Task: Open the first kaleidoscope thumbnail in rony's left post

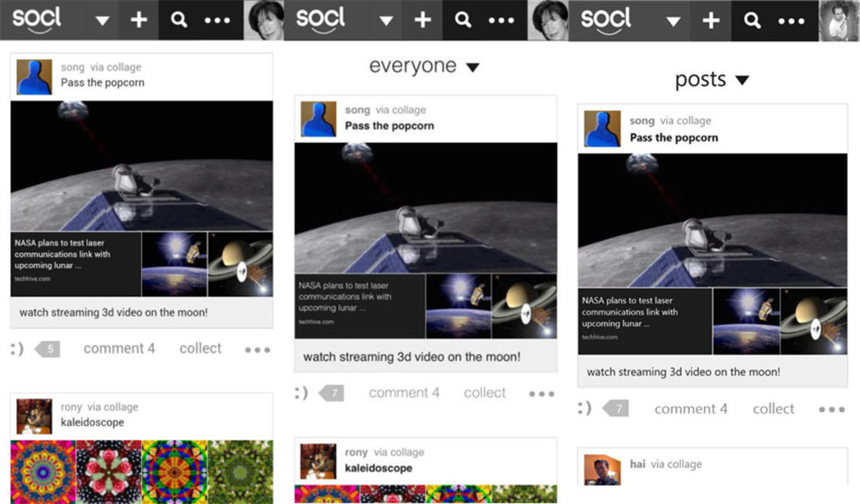Action: pyautogui.click(x=43, y=471)
